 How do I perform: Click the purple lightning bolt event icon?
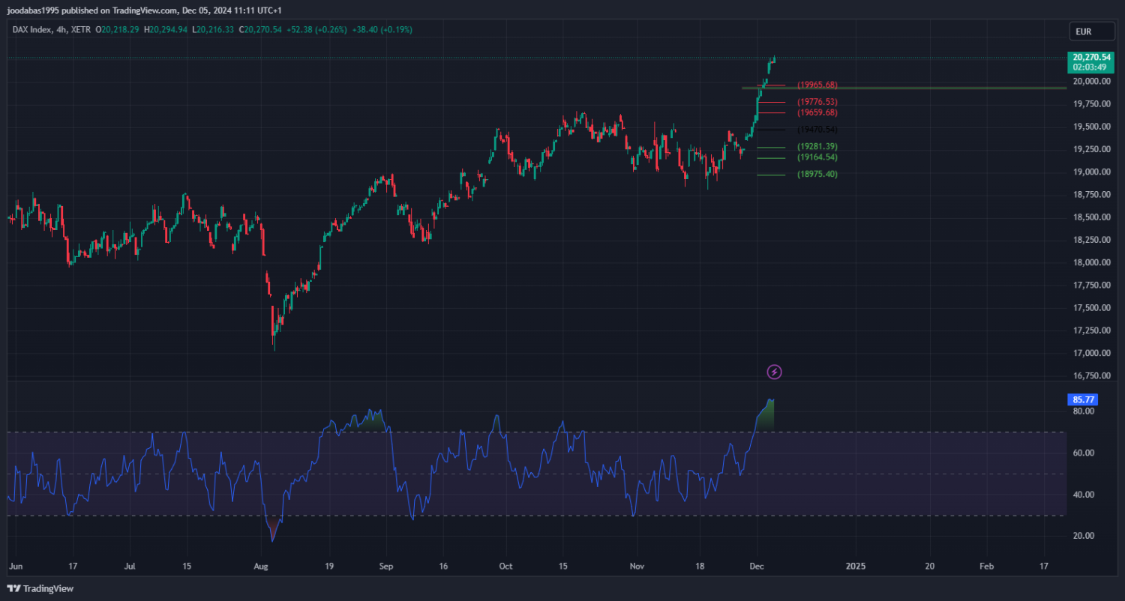click(775, 372)
